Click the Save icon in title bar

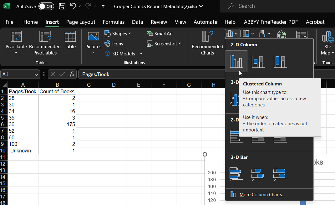pyautogui.click(x=62, y=6)
